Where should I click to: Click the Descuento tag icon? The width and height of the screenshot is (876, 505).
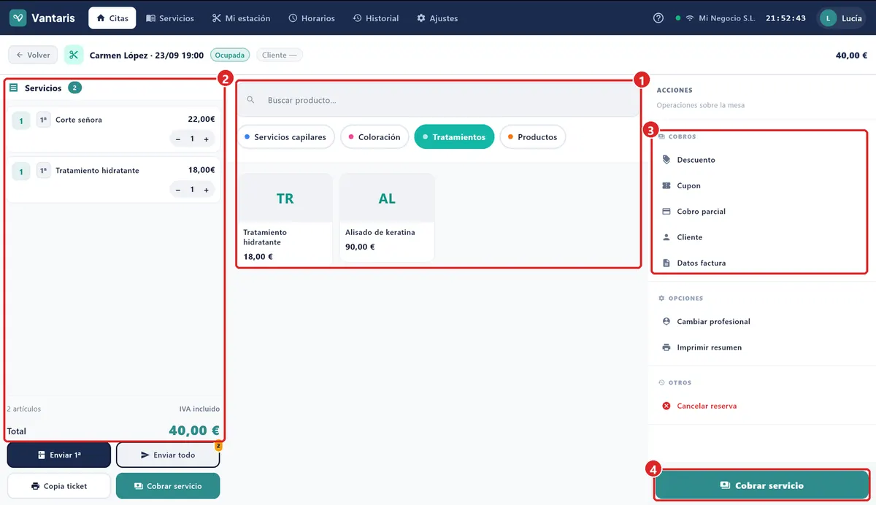666,160
